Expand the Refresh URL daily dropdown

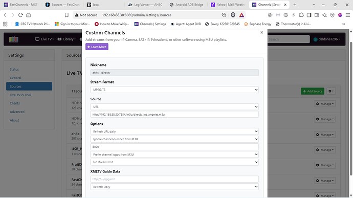174,131
